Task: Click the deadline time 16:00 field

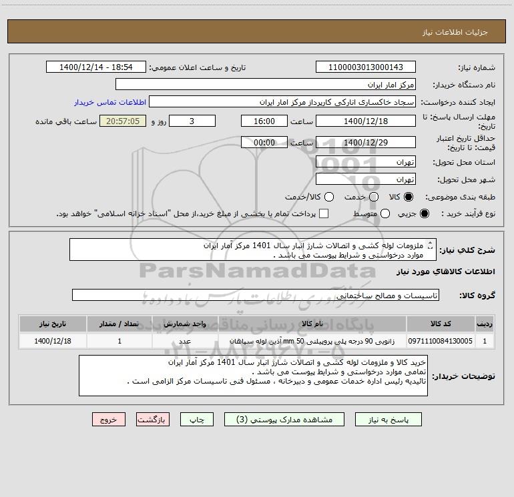Action: (264, 121)
